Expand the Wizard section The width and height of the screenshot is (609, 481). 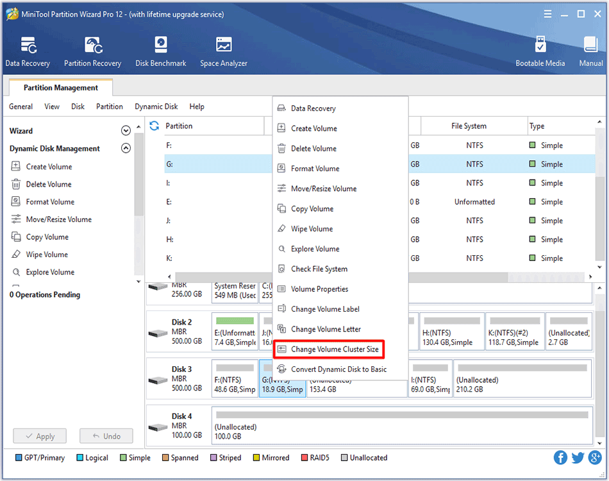click(126, 131)
